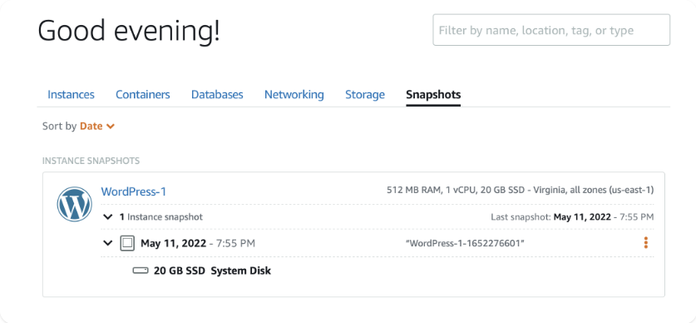Viewport: 696px width, 323px height.
Task: Click the 512 MB RAM instance specs text
Action: 521,190
